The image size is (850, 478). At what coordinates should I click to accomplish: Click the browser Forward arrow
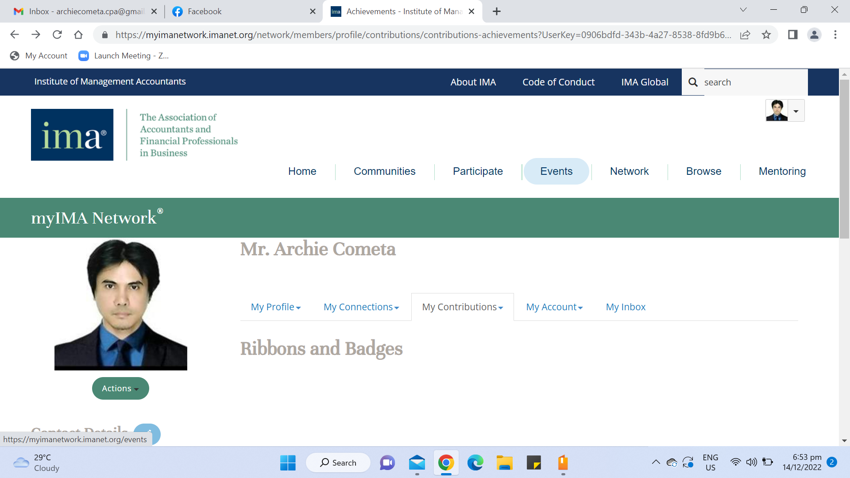pos(36,35)
